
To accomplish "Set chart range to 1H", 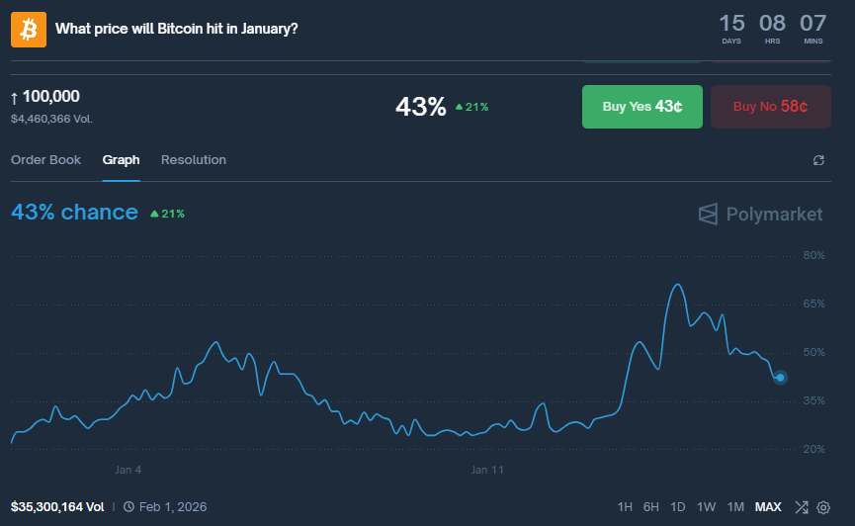I will [x=625, y=507].
